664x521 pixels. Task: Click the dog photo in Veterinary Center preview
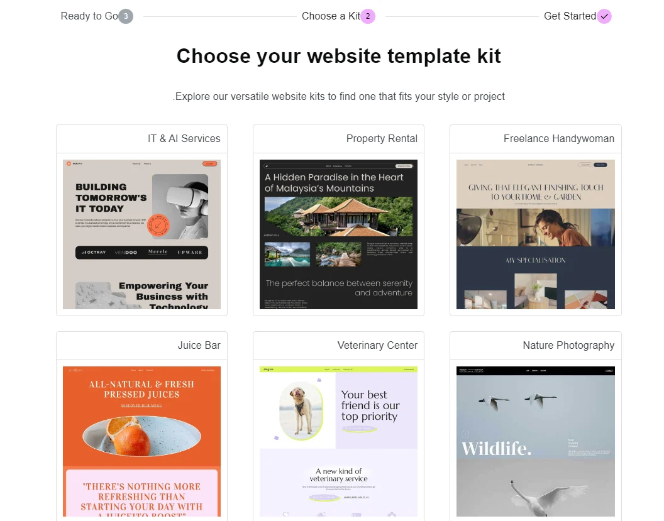[301, 410]
